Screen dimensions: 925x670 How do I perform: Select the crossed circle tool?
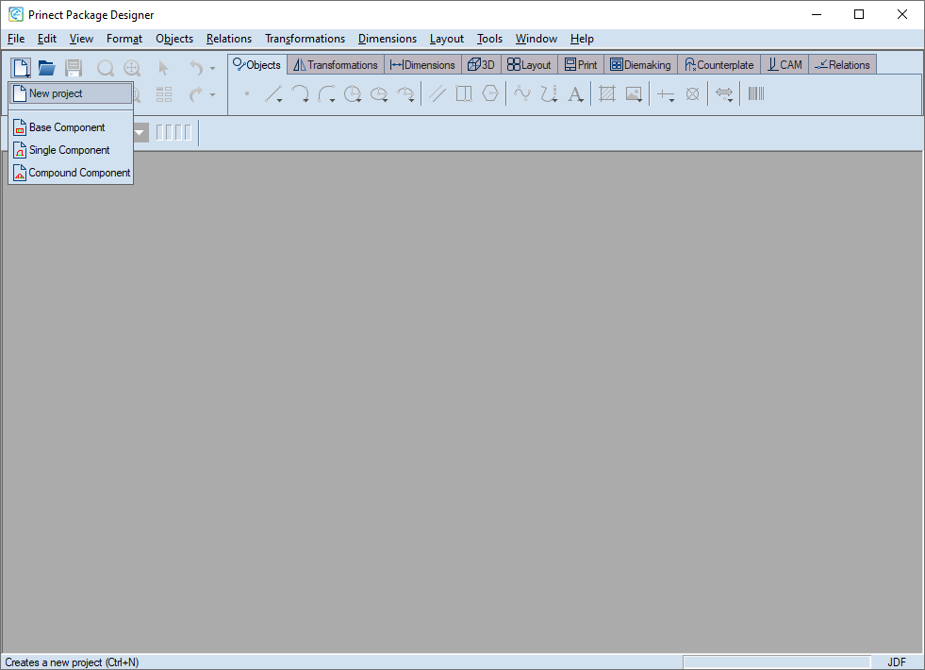click(692, 93)
